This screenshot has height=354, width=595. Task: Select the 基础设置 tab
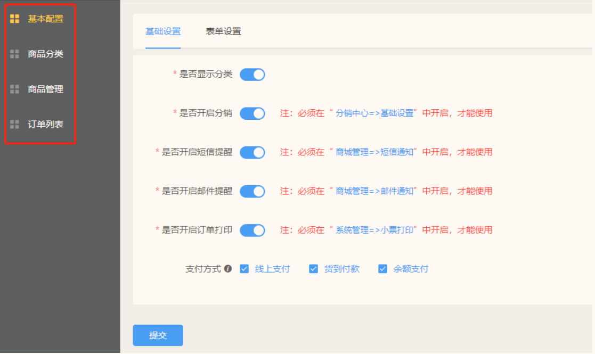tap(163, 31)
